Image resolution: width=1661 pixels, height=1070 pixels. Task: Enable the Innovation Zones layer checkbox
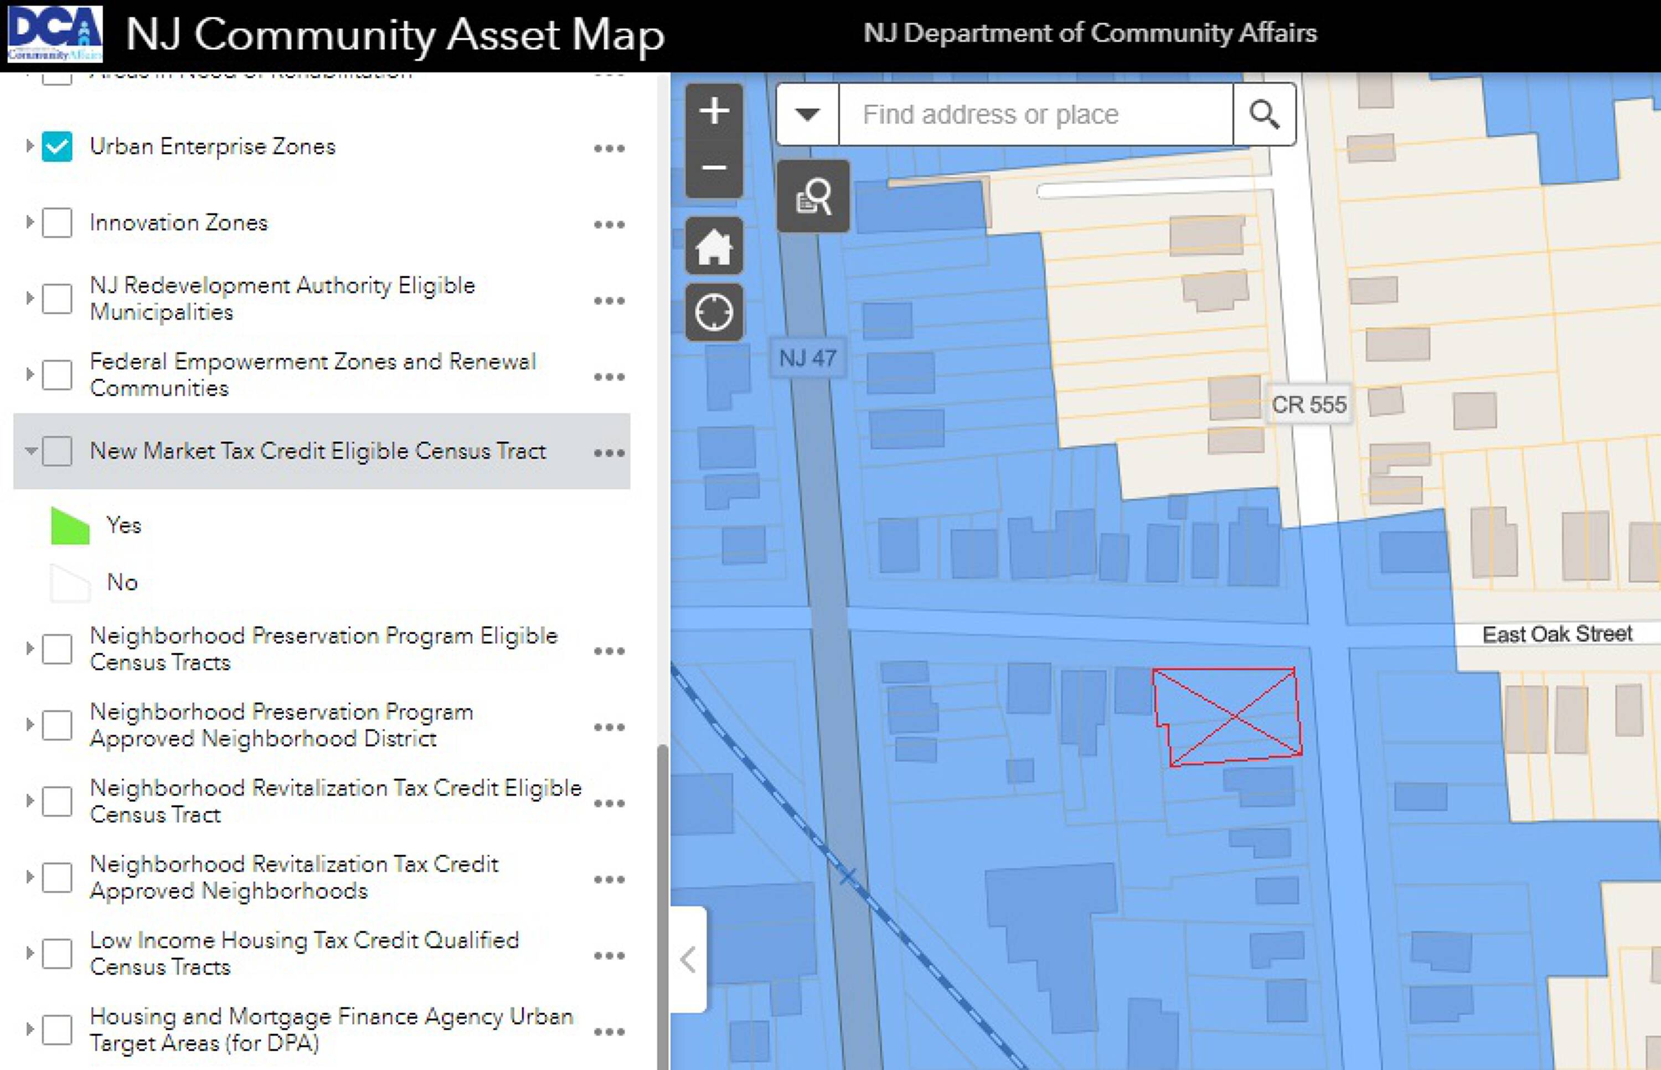pos(57,223)
